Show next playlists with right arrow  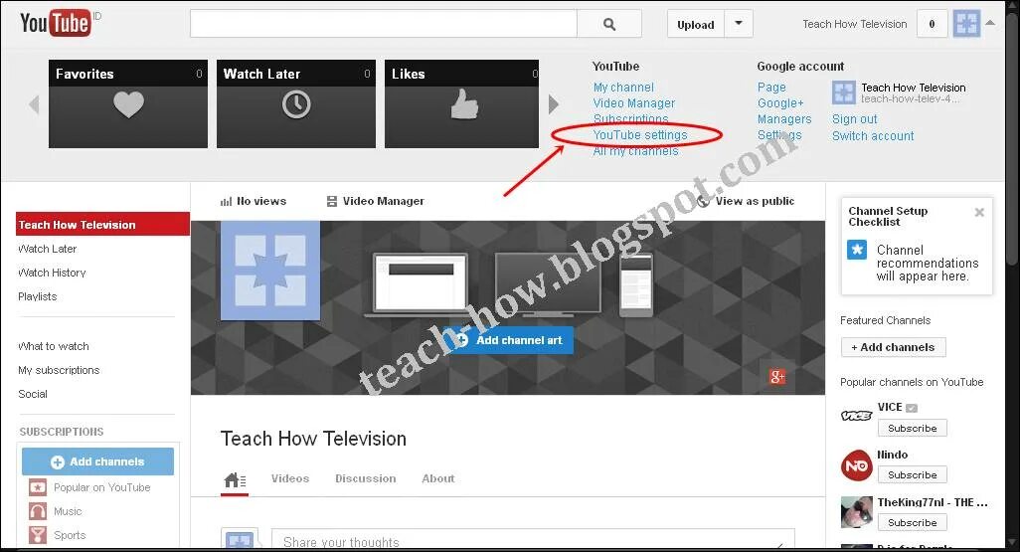[x=553, y=104]
